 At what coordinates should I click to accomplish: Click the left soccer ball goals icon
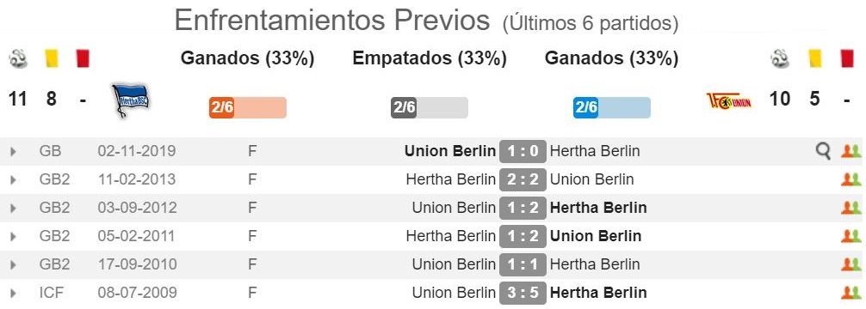pyautogui.click(x=18, y=59)
